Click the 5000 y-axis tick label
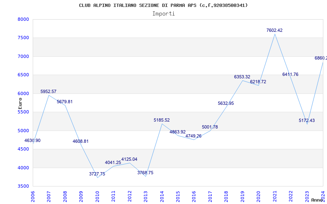 tap(23, 131)
